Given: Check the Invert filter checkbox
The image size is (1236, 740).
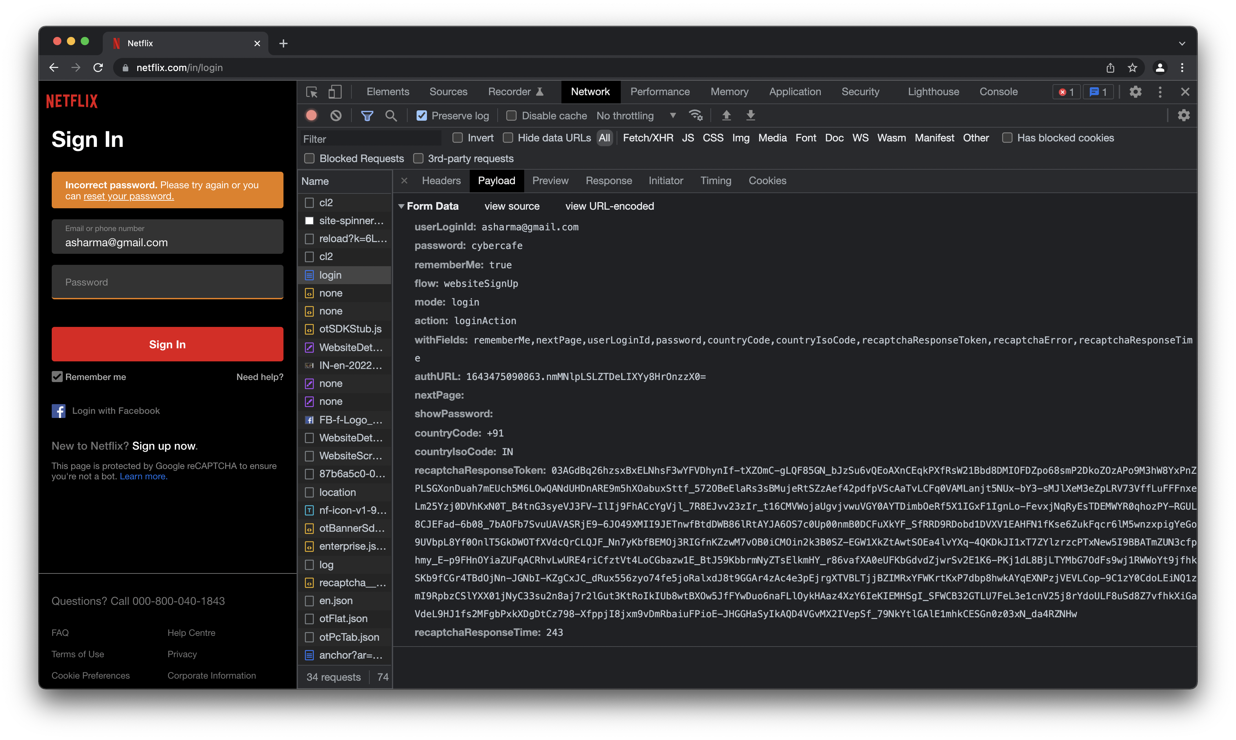Looking at the screenshot, I should click(x=457, y=138).
